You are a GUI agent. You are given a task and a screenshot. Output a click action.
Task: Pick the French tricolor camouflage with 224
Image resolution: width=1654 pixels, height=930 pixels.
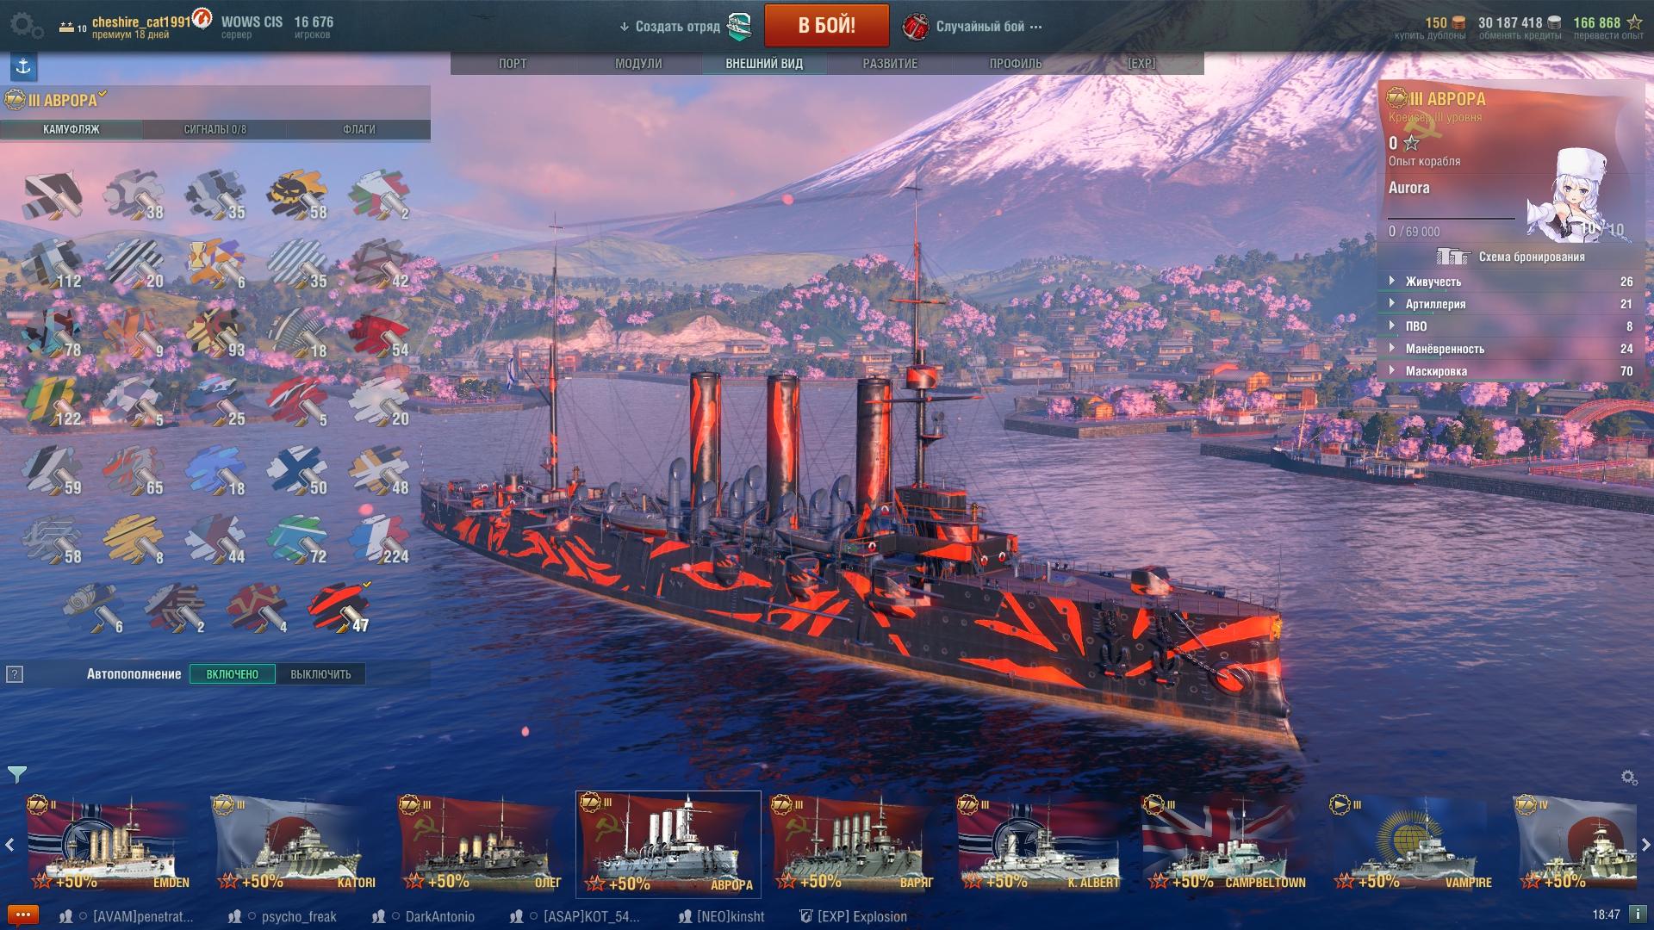[379, 539]
